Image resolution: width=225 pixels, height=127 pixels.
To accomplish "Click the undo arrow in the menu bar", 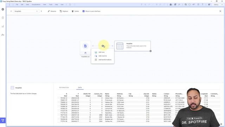I will coord(70,5).
